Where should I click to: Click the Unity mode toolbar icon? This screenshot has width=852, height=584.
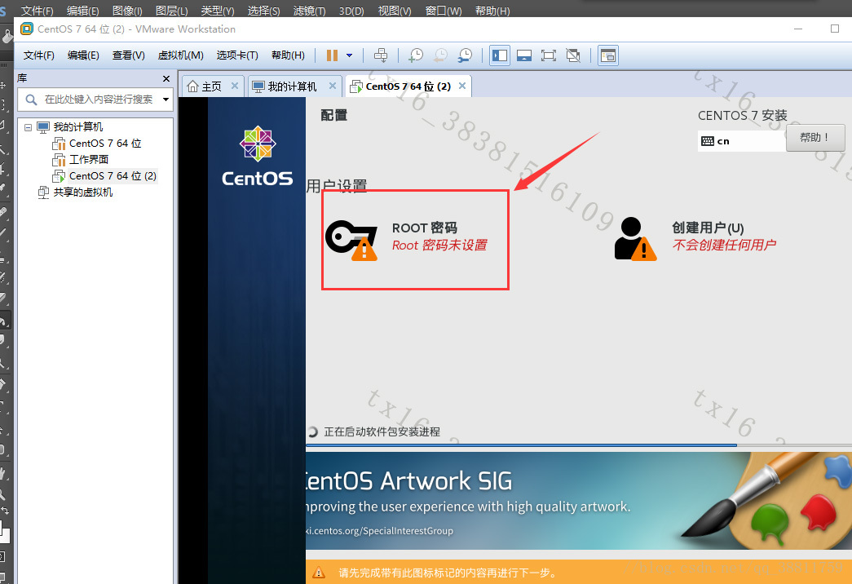tap(572, 55)
